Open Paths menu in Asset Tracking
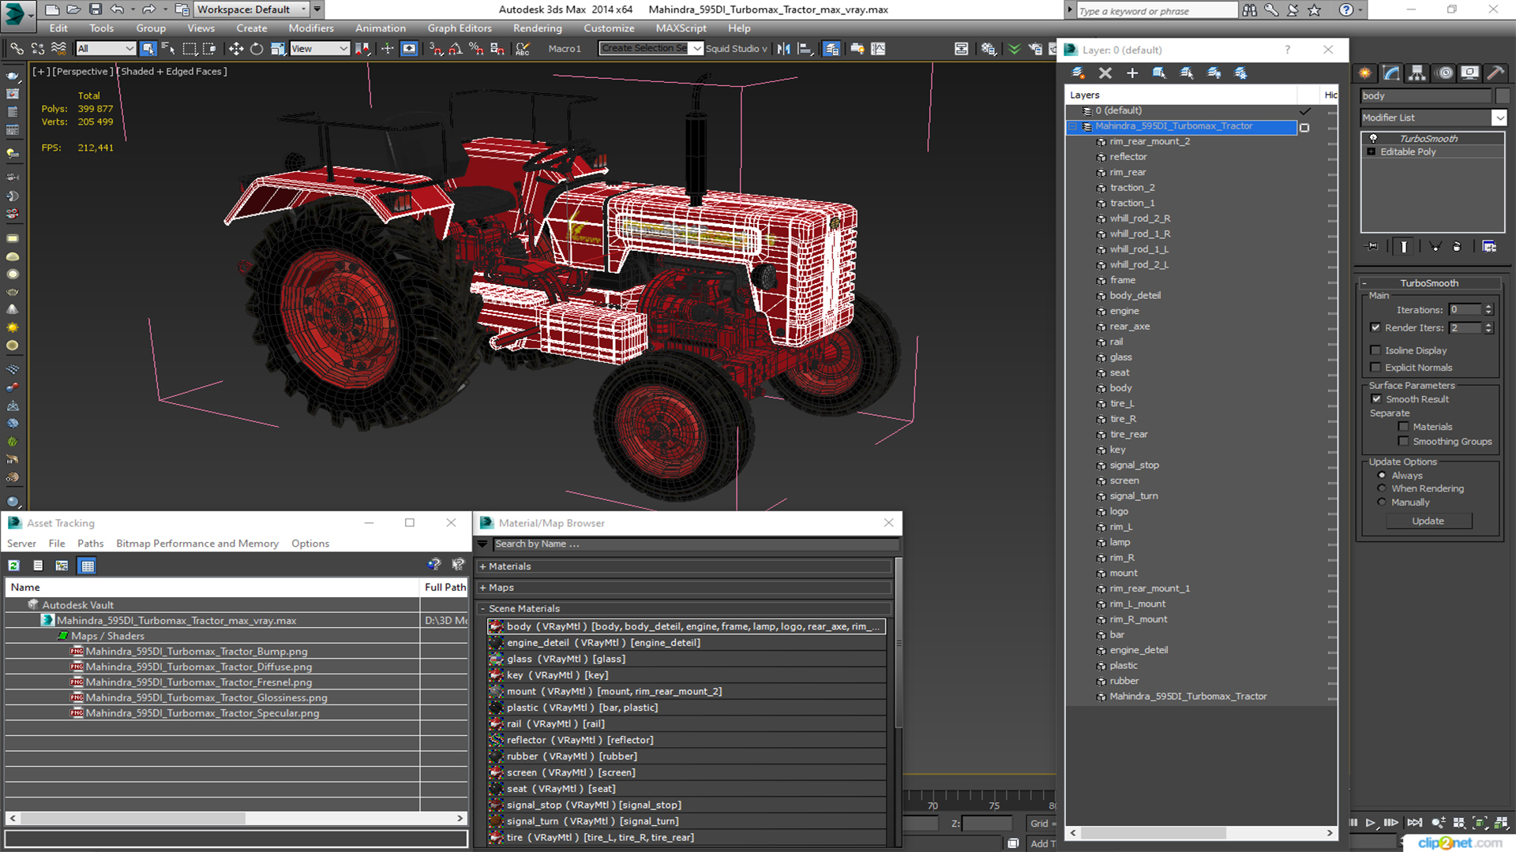 point(90,544)
